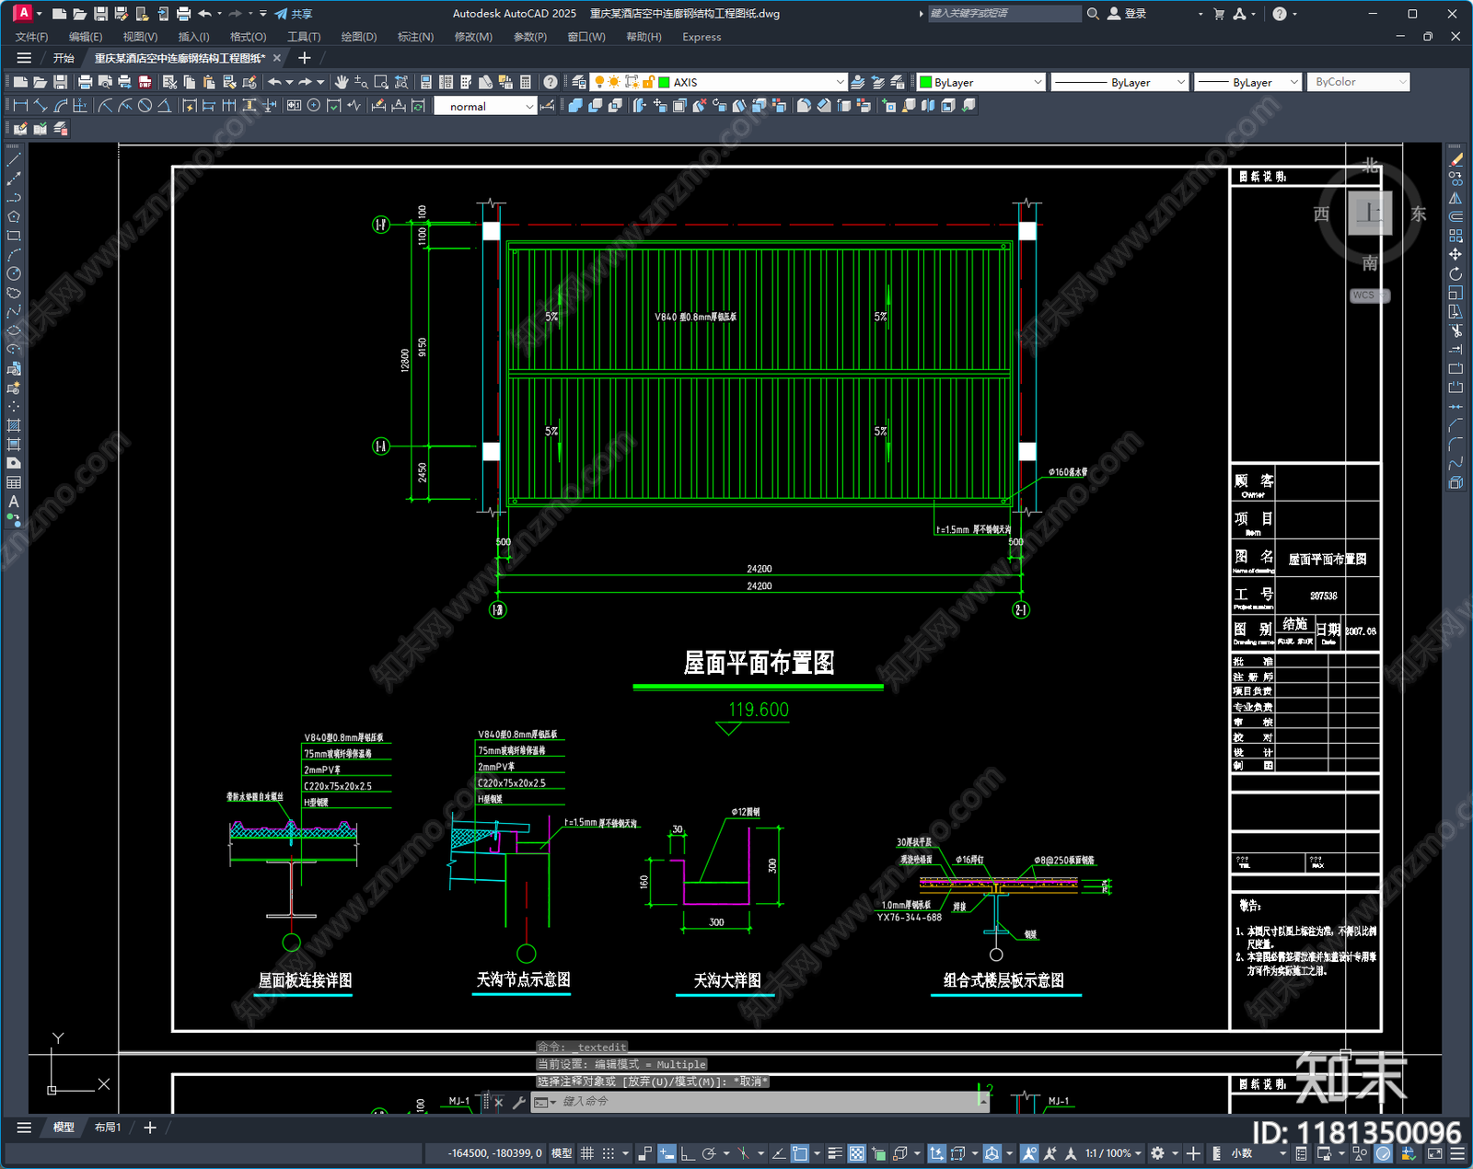Click the Erase tool in right toolbar
1473x1169 pixels.
(1456, 160)
